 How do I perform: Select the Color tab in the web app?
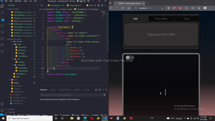click(186, 19)
